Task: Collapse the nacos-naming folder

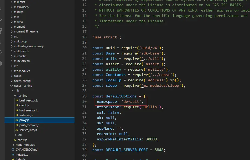Action: point(12,86)
